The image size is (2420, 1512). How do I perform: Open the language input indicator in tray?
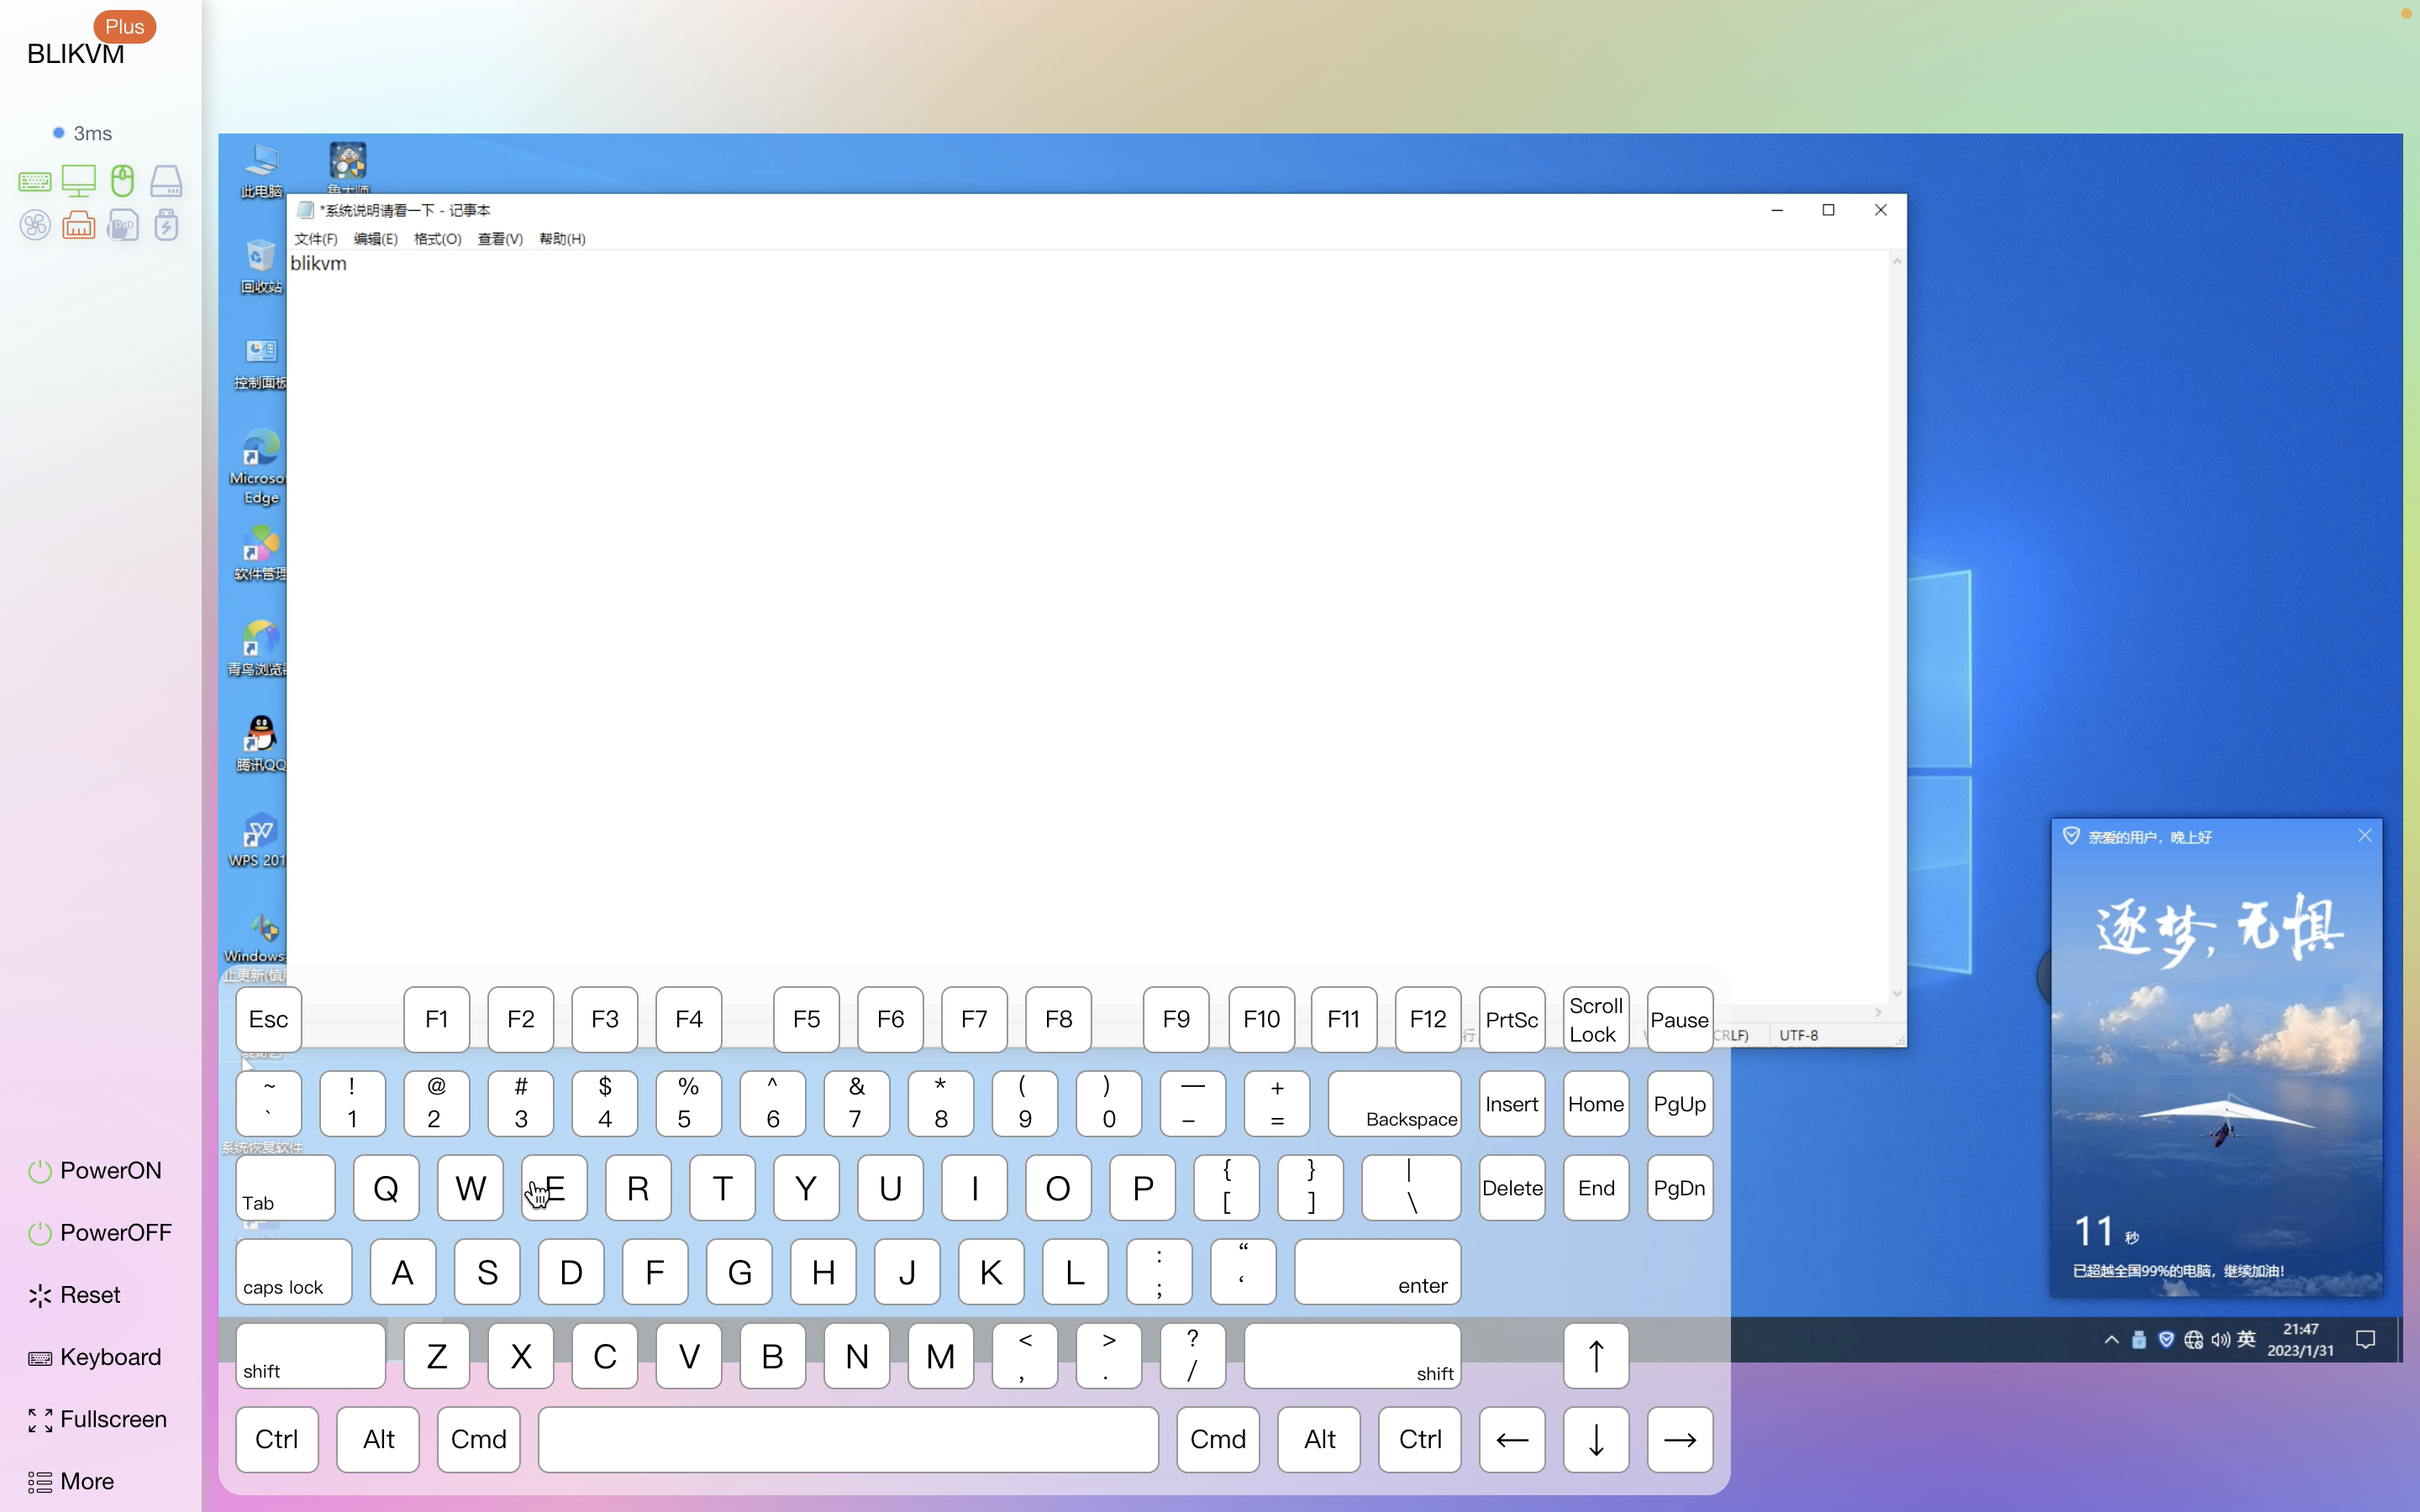(x=2246, y=1339)
